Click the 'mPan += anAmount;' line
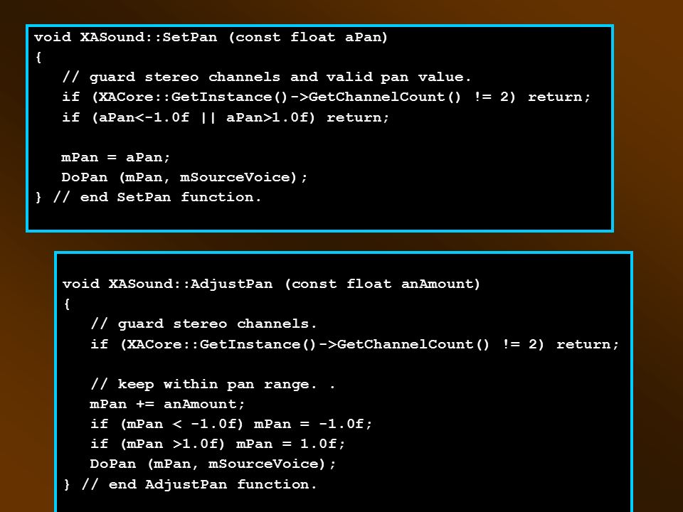This screenshot has width=683, height=512. [167, 404]
